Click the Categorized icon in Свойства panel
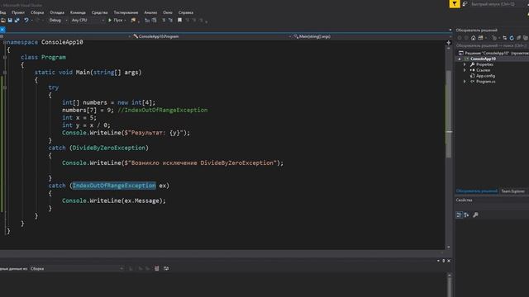The image size is (529, 297). 459,214
